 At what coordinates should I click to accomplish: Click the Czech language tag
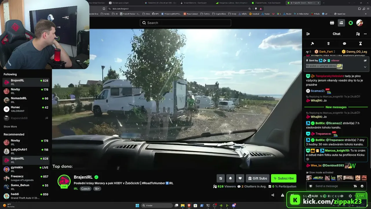coord(86,189)
